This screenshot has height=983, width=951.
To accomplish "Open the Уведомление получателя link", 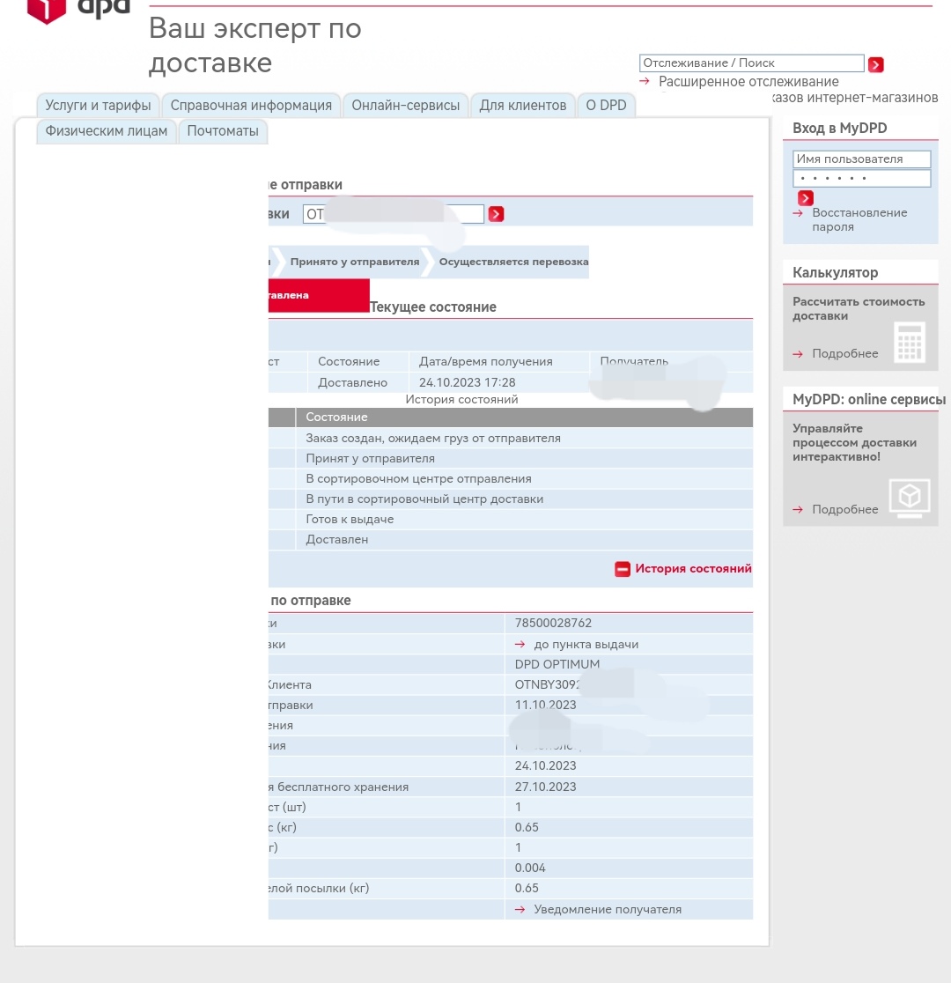I will point(607,909).
